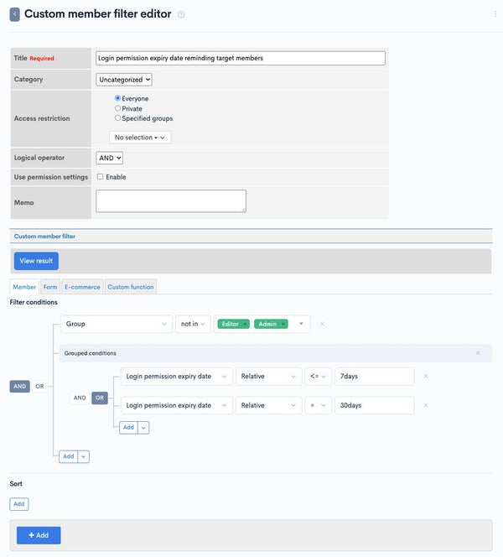
Task: Open Relative dropdown in the 7days row
Action: 268,377
